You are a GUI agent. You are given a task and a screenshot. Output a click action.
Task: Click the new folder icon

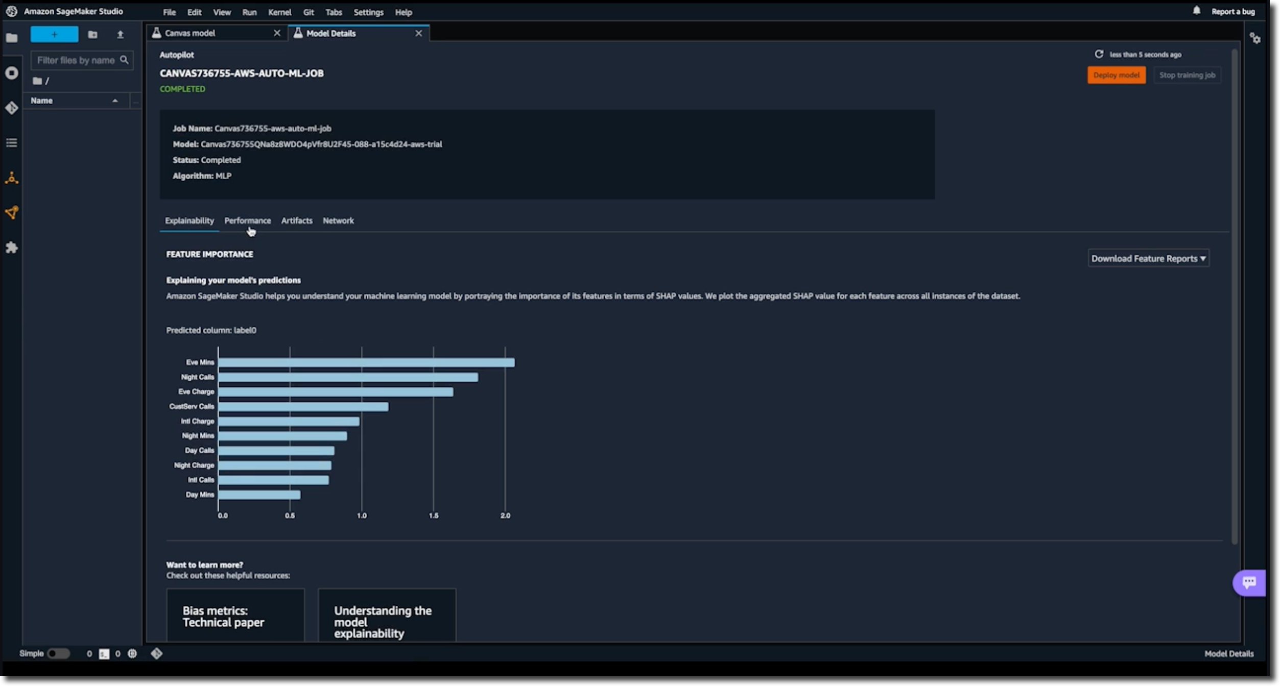click(x=92, y=35)
